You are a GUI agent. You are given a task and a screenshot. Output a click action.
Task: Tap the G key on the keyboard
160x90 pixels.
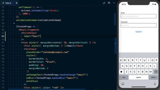138,66
